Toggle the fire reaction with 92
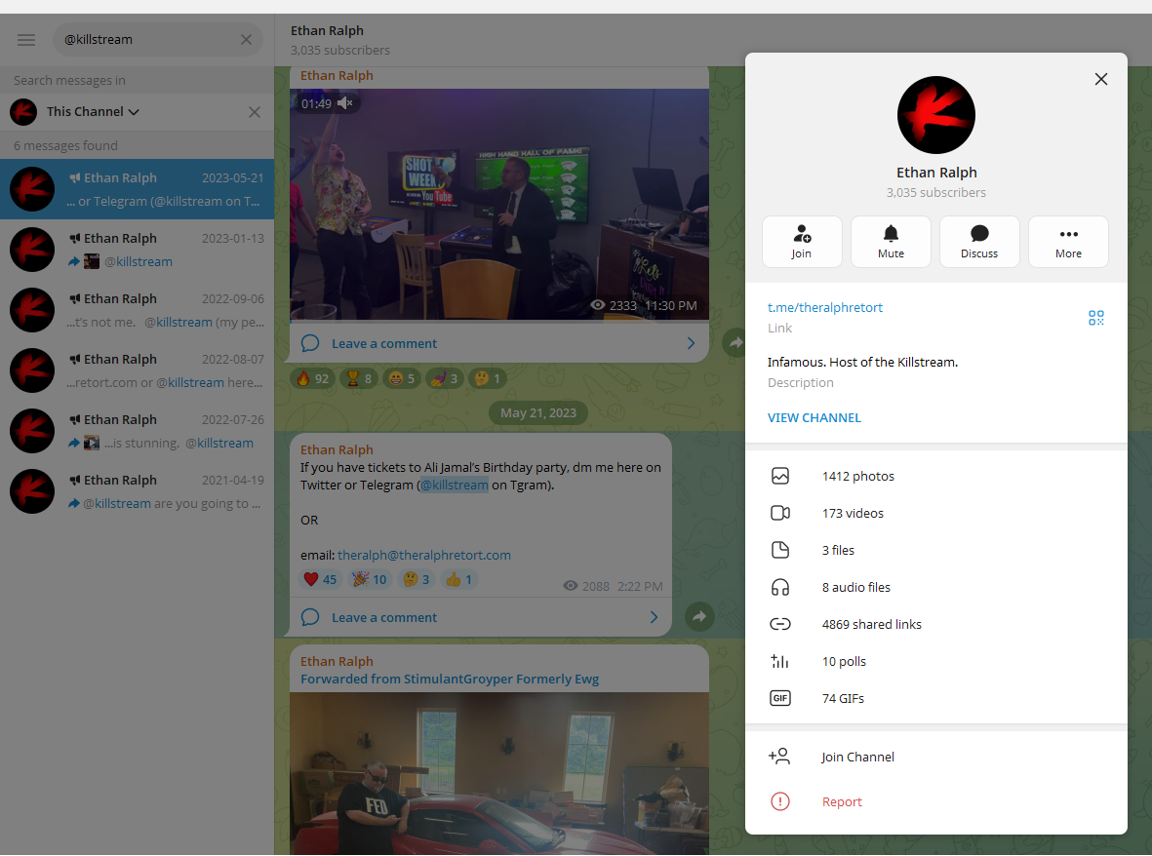This screenshot has height=856, width=1152. point(313,379)
